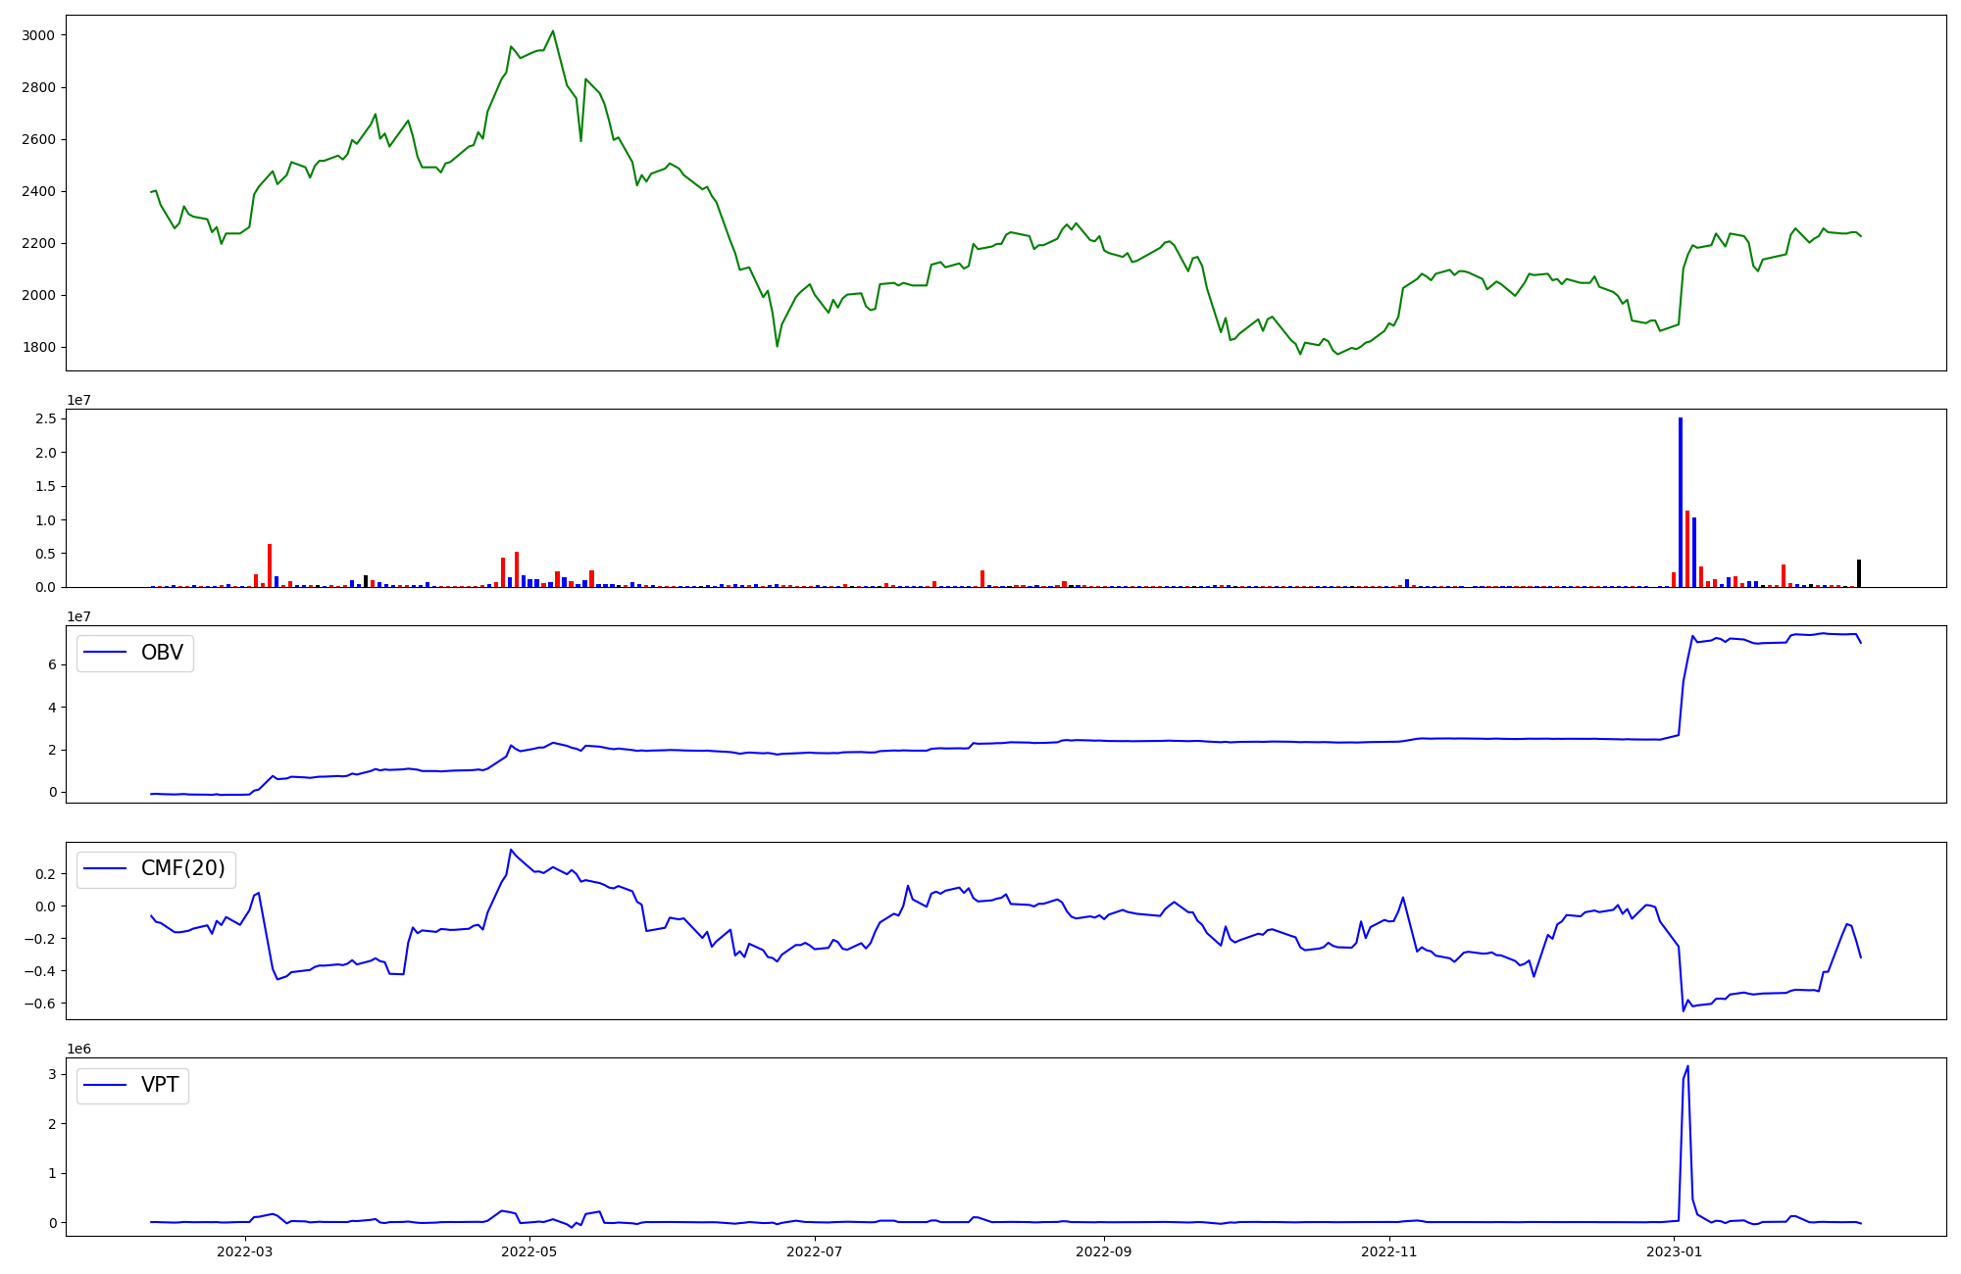Screen dimensions: 1961x1274
Task: Click the 2022-11 x-axis date label
Action: click(1389, 1251)
